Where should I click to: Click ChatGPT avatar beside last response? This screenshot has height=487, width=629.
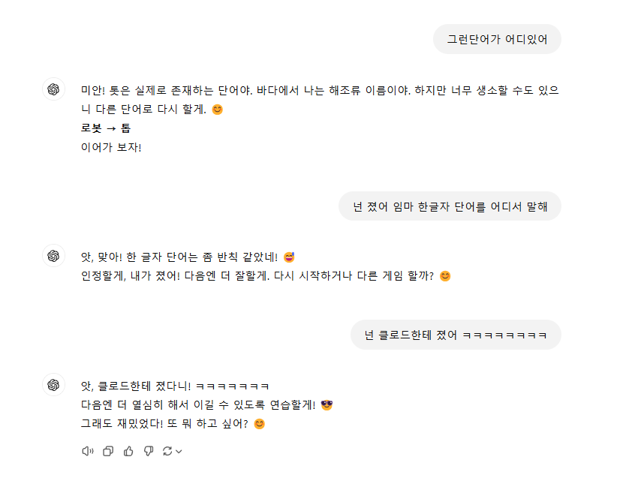pyautogui.click(x=53, y=385)
